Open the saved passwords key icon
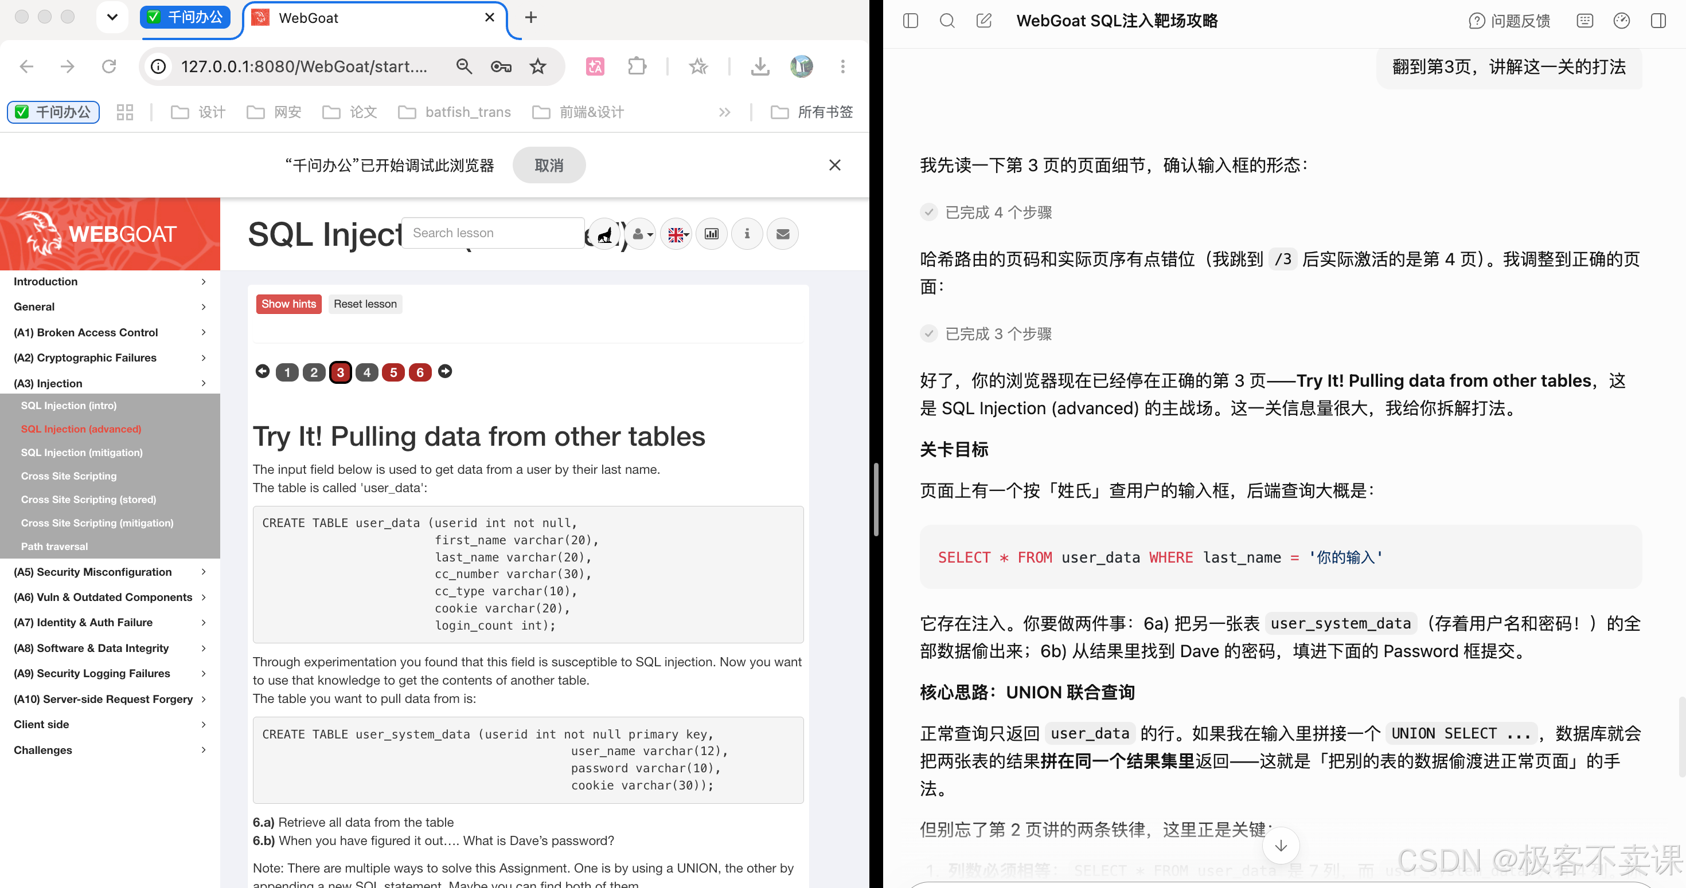Viewport: 1686px width, 888px height. point(501,66)
